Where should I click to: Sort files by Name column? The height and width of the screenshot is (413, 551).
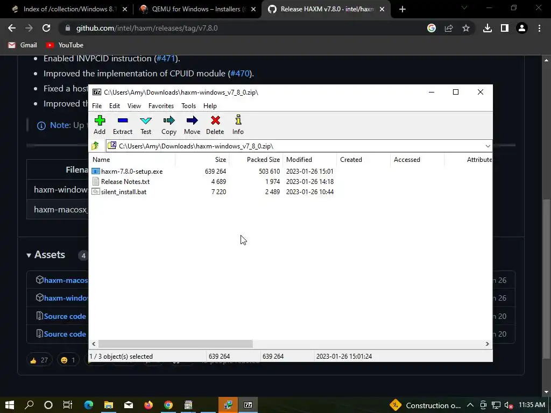[132, 159]
